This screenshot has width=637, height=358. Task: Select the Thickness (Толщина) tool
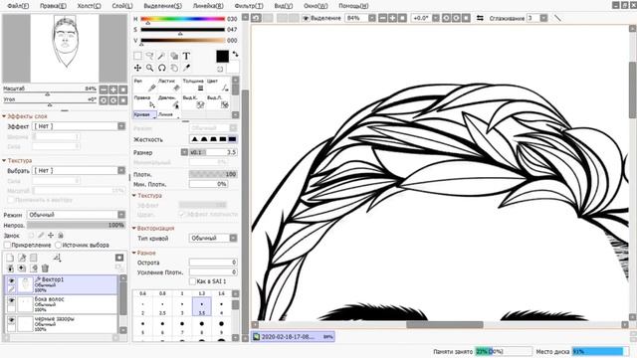[x=193, y=85]
